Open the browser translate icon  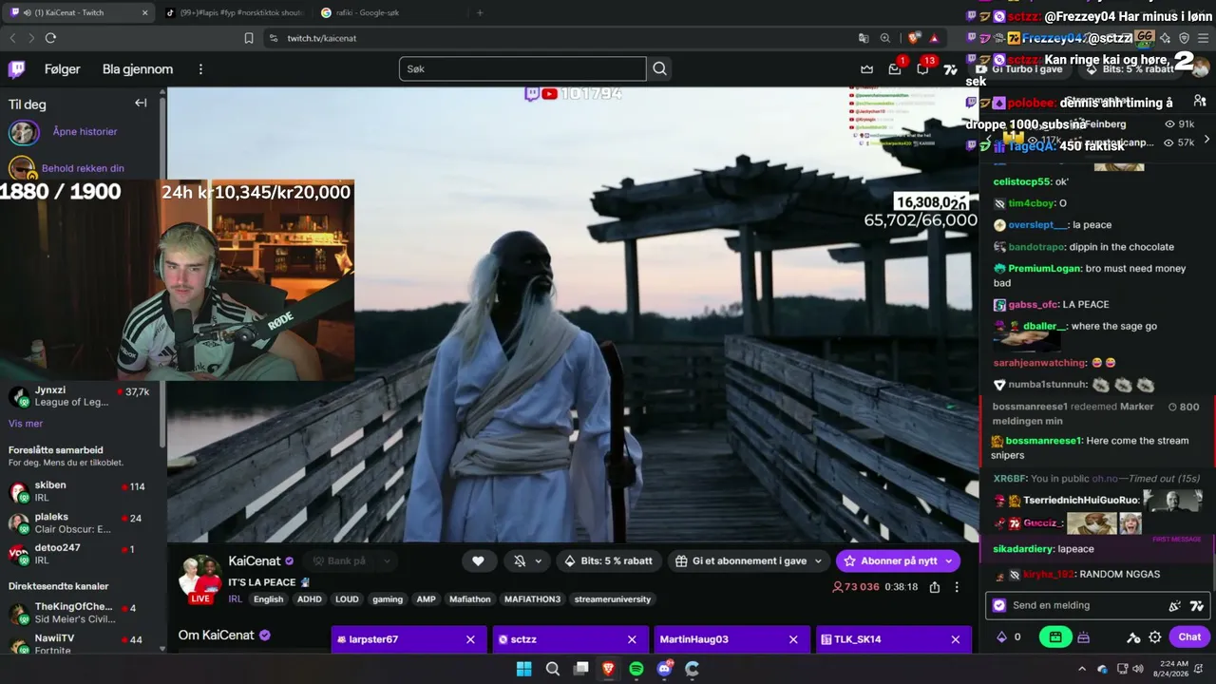click(864, 38)
